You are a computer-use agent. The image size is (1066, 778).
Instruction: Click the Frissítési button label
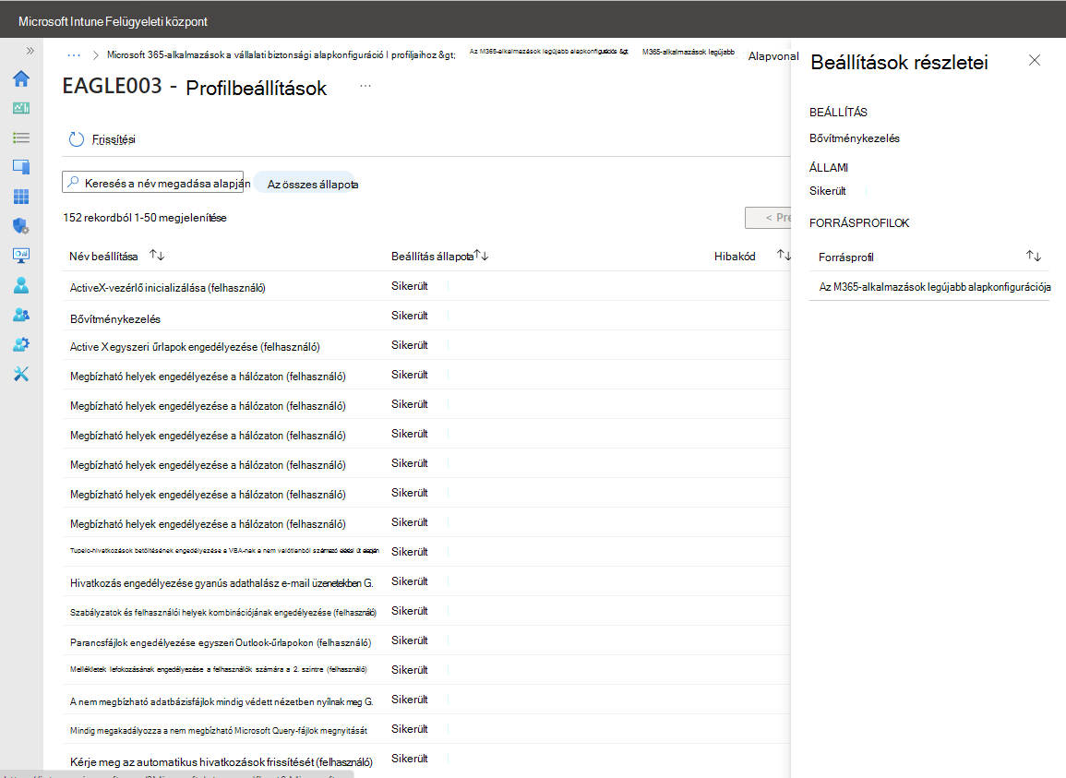point(114,139)
